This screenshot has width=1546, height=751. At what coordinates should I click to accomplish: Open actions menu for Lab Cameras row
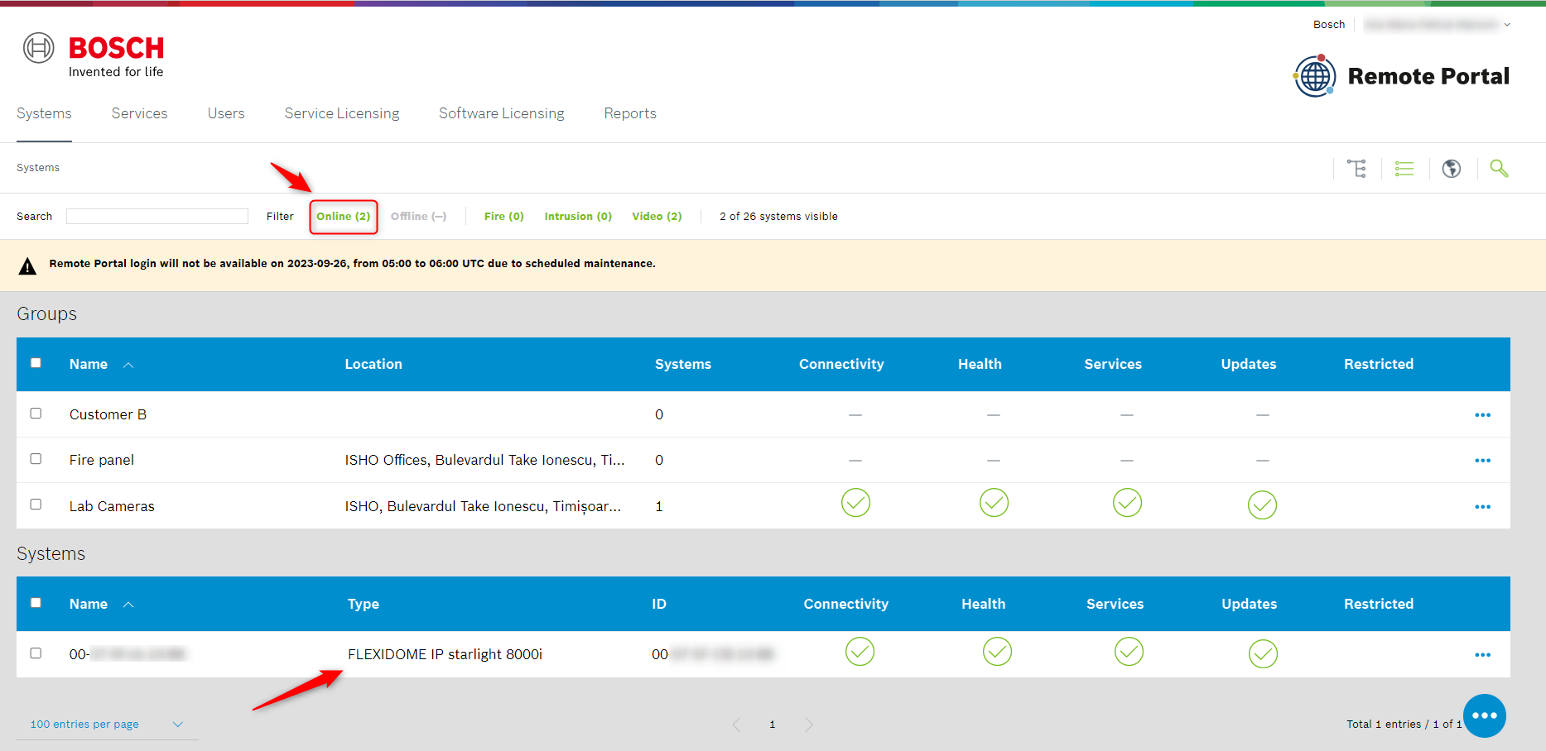coord(1482,507)
